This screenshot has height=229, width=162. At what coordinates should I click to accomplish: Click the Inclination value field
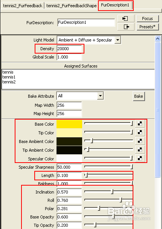click(x=69, y=192)
